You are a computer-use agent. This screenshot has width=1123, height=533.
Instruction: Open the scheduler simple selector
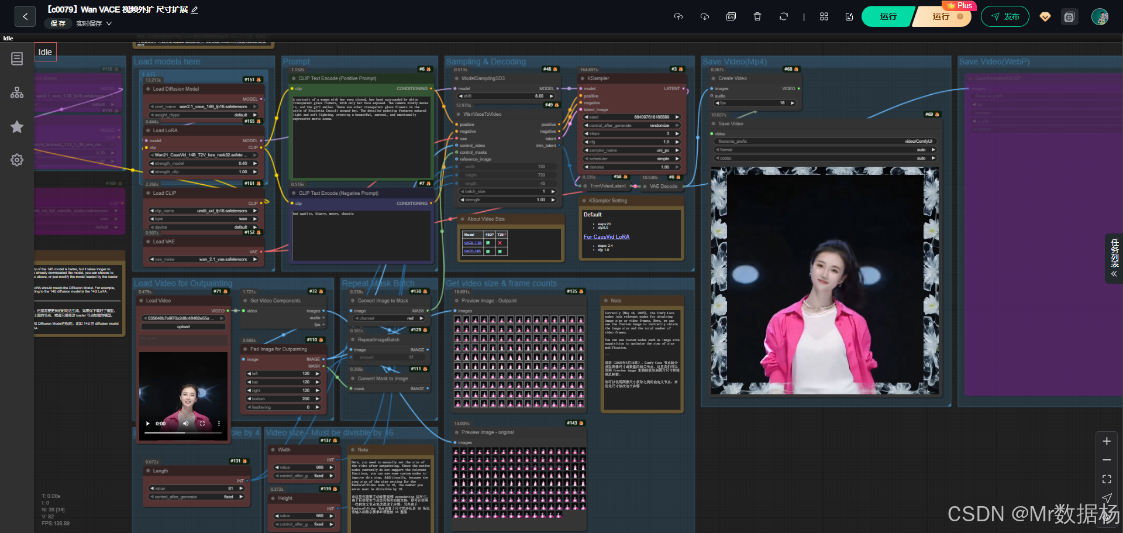632,159
